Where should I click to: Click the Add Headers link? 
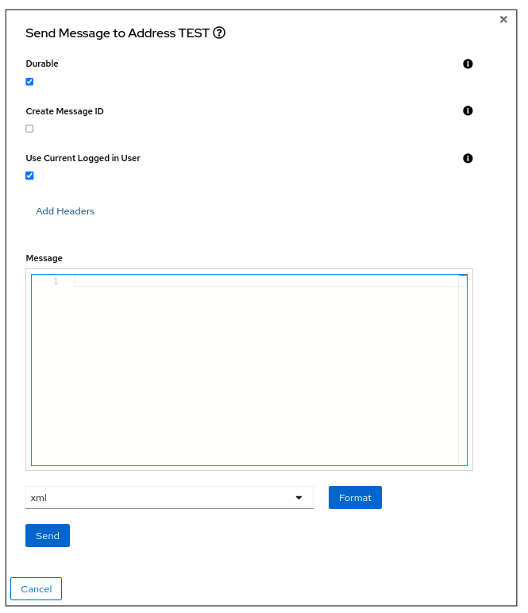[65, 211]
